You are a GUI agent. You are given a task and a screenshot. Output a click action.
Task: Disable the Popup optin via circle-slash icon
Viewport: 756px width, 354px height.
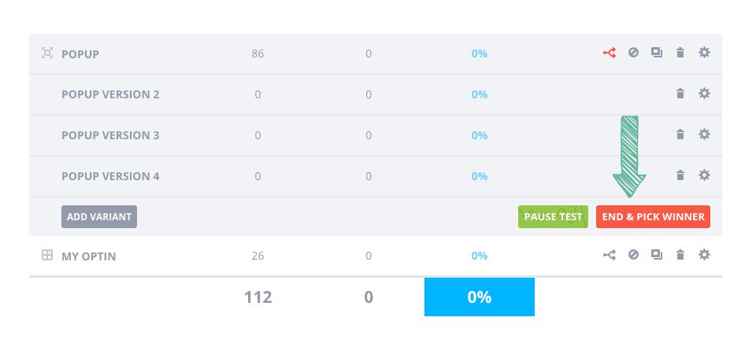[633, 53]
